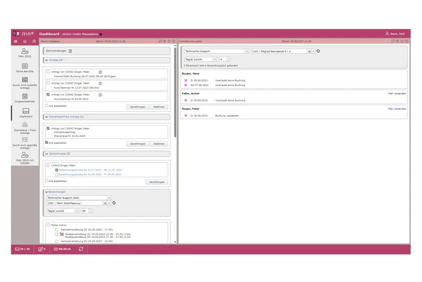Open the Stellvertretungen document icon
Viewport: 422px width, 282px height.
[70, 51]
